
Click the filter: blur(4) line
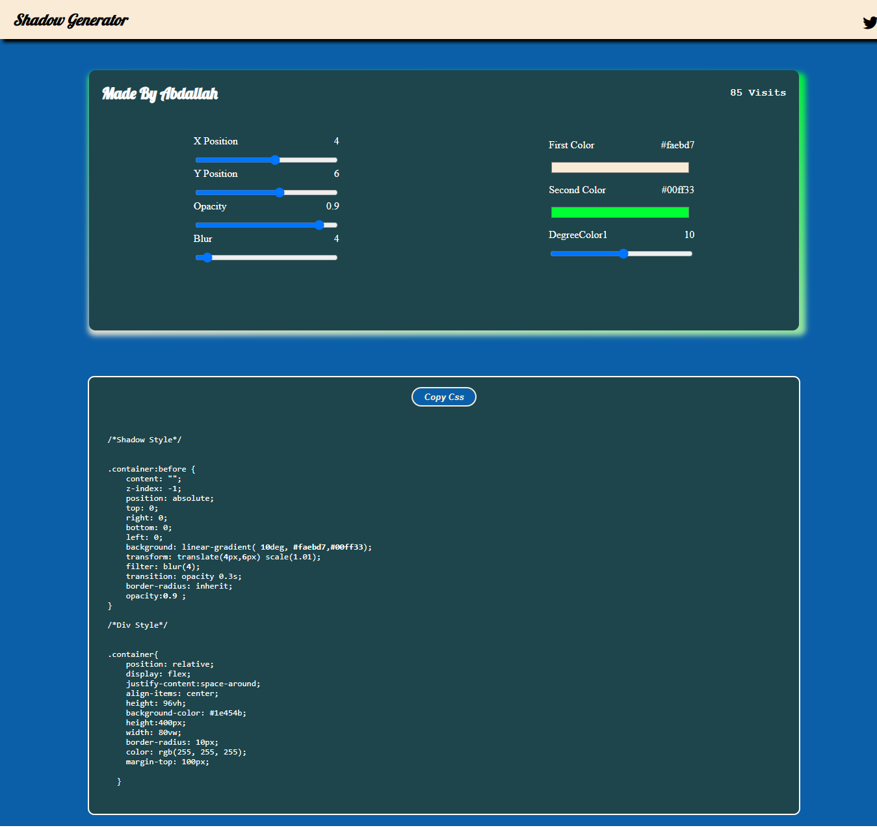[163, 567]
